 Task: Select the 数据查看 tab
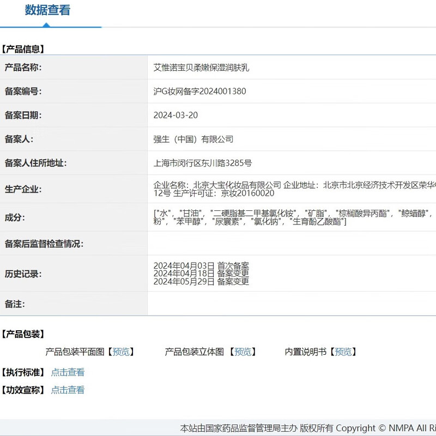click(47, 10)
